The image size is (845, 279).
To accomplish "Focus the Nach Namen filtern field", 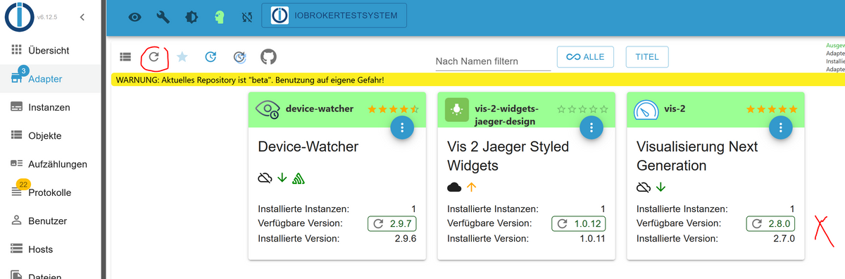I will tap(493, 61).
